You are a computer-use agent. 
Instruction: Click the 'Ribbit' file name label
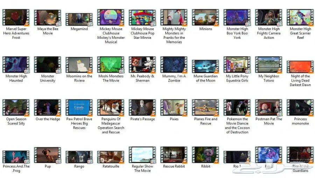(205, 166)
